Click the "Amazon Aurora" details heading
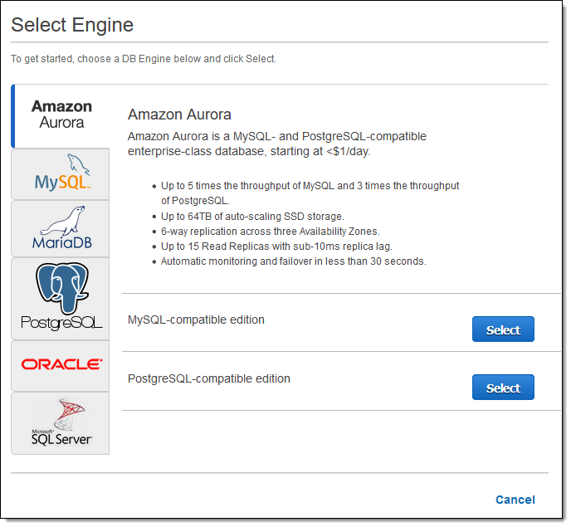Viewport: 571px width, 527px height. click(179, 115)
